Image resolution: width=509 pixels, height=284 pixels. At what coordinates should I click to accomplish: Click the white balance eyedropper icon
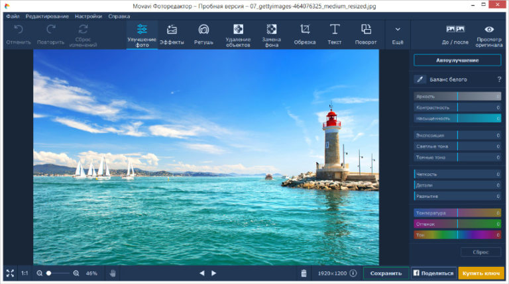(x=420, y=79)
